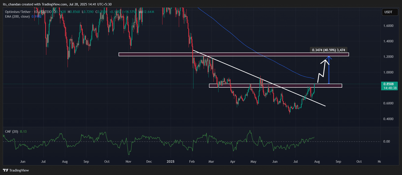The image size is (402, 175).
Task: Click the 0.00 level on the CMF scale
Action: click(386, 141)
